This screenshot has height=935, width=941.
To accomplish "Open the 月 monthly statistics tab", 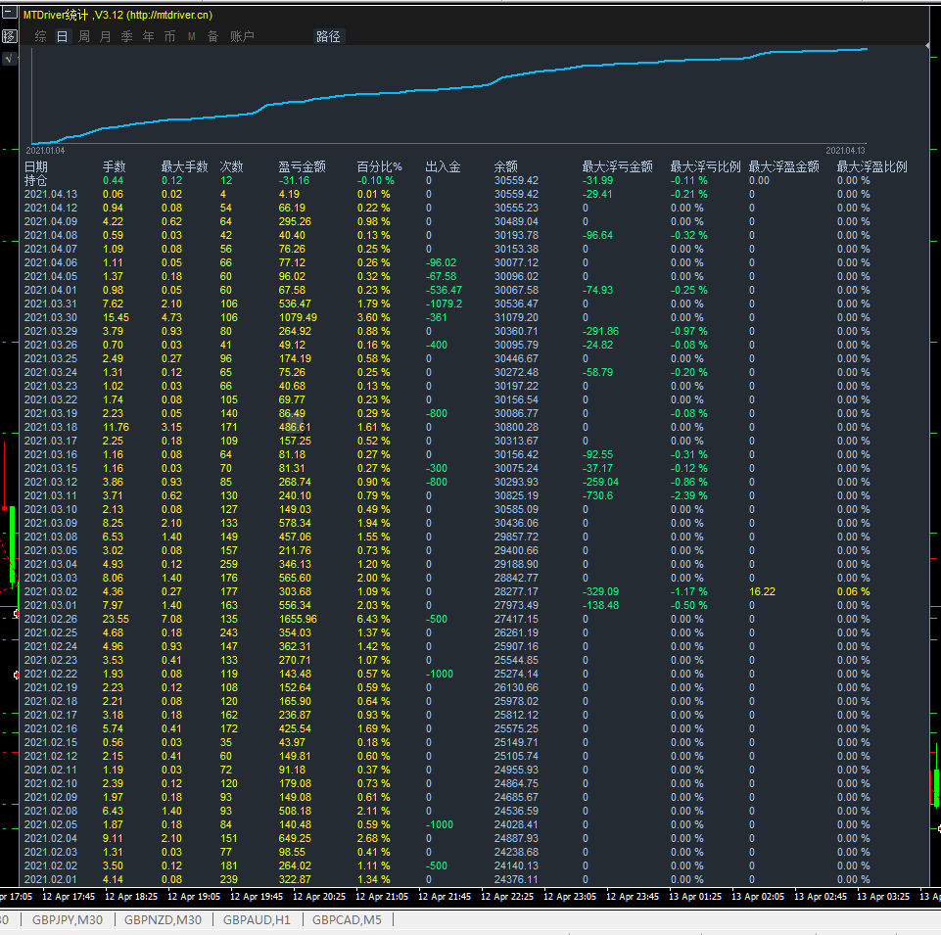I will coord(105,36).
